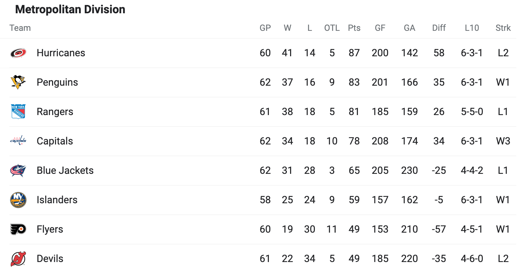Select the Flyers team logo
522x276 pixels.
coord(18,229)
